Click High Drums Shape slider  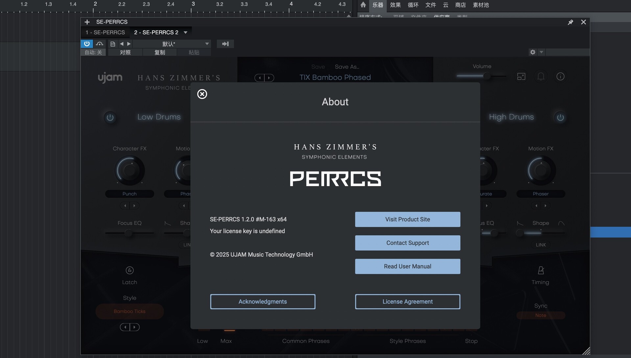541,233
